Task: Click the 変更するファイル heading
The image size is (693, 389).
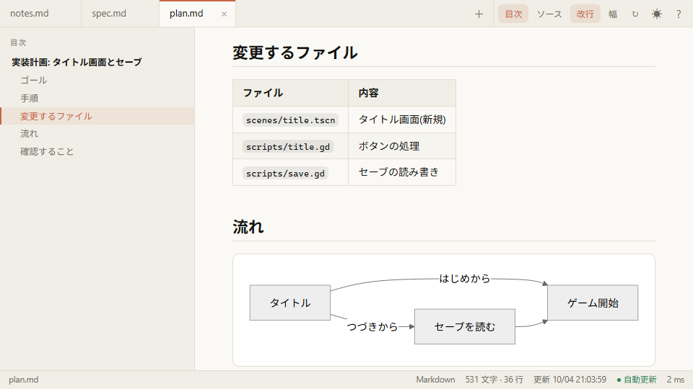Action: 295,53
